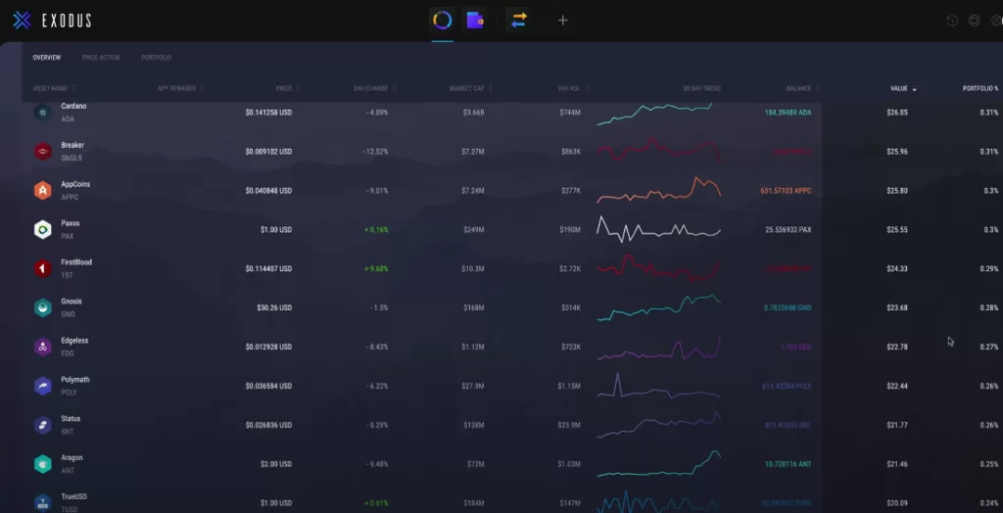Viewport: 1003px width, 513px height.
Task: Click the Aragon ANT asset icon
Action: (x=43, y=464)
